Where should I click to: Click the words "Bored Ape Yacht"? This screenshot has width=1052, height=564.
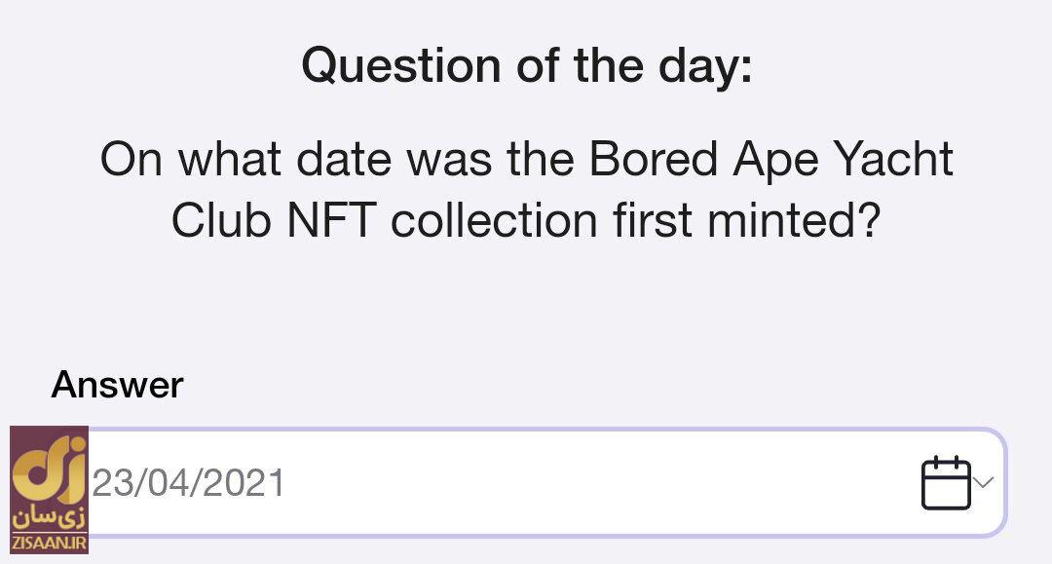click(x=770, y=159)
